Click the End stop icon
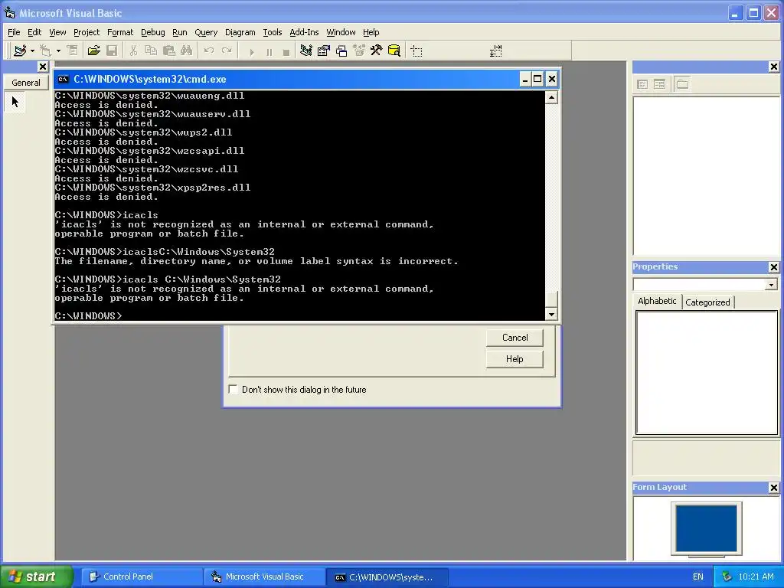The width and height of the screenshot is (784, 588). [286, 51]
